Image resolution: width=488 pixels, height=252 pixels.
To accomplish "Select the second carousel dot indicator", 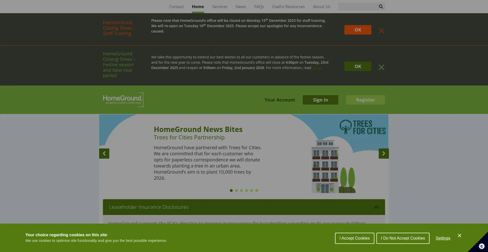I will click(x=236, y=190).
